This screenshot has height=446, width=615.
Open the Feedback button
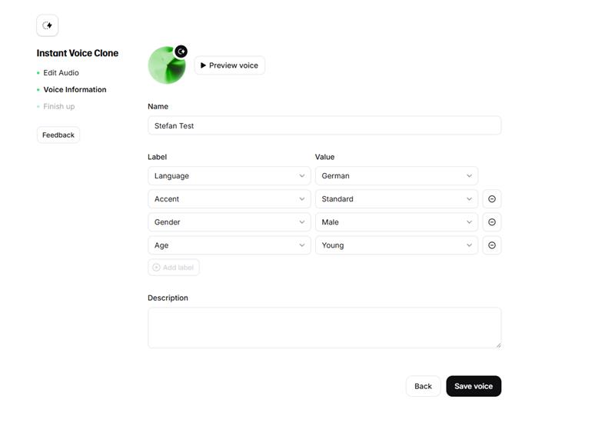click(58, 135)
